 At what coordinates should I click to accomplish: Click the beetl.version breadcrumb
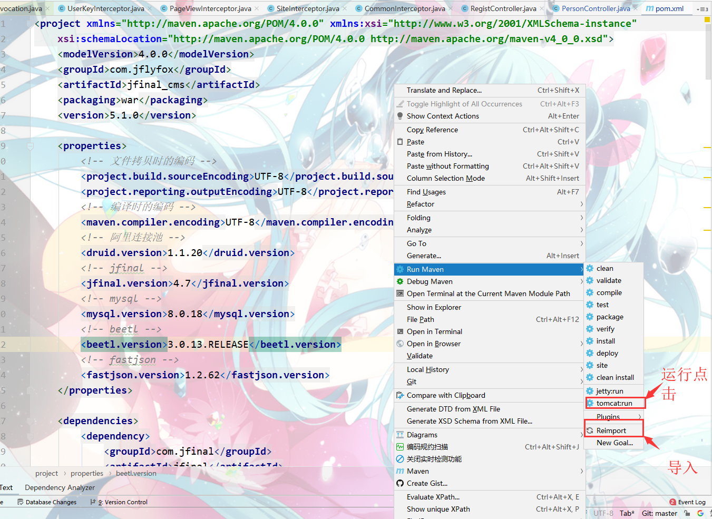(x=136, y=473)
